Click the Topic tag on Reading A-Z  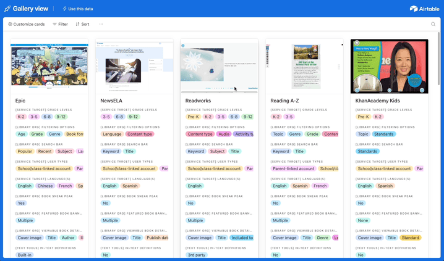click(x=278, y=134)
